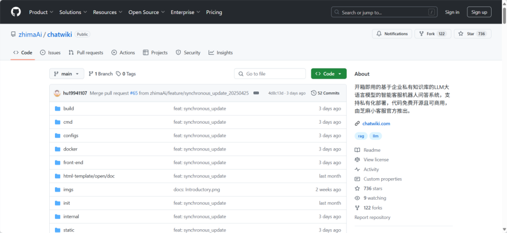The width and height of the screenshot is (507, 233).
Task: Open the main branch dropdown
Action: tap(67, 74)
